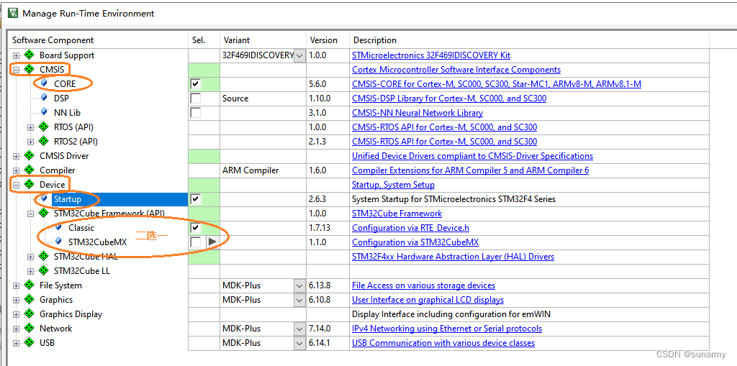737x366 pixels.
Task: Click the RTOS2 (API) green diamond icon
Action: pyautogui.click(x=44, y=142)
